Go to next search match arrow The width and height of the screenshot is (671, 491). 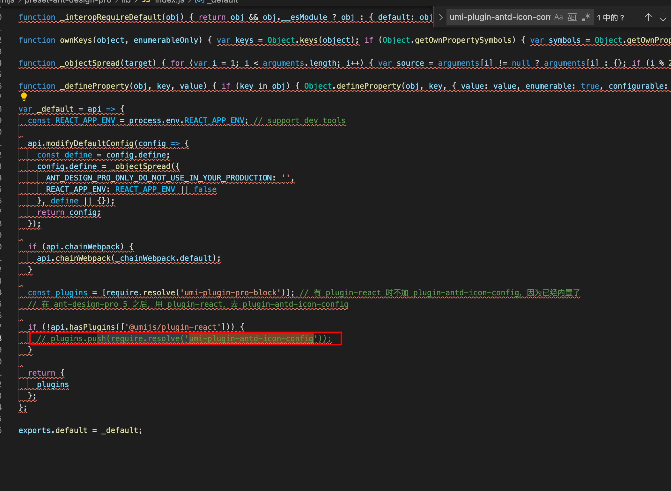pyautogui.click(x=662, y=17)
